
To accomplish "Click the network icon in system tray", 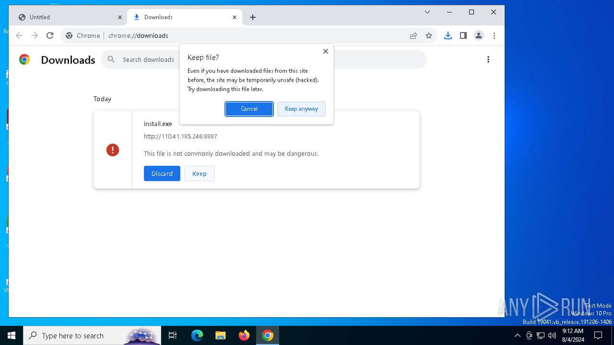I will pos(541,335).
